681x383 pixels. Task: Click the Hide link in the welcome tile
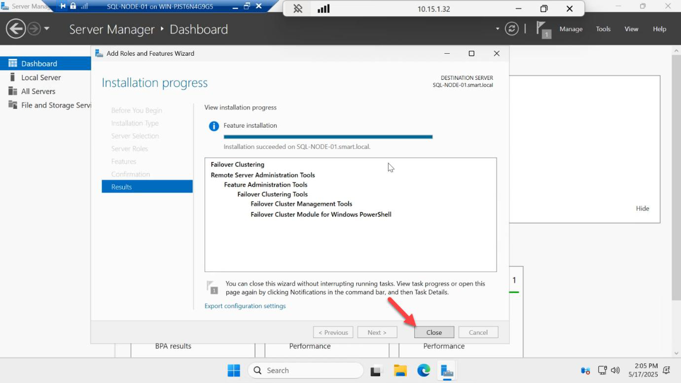tap(643, 208)
